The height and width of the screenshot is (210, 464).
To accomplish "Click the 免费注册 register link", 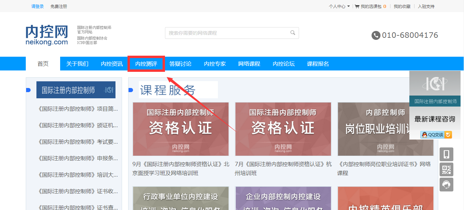I will 59,6.
